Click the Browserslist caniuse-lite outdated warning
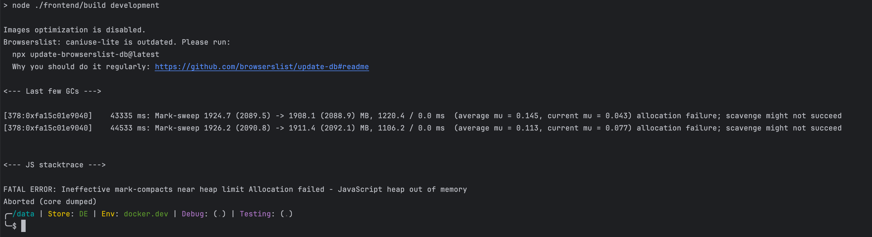Viewport: 872px width, 237px height. click(x=117, y=42)
